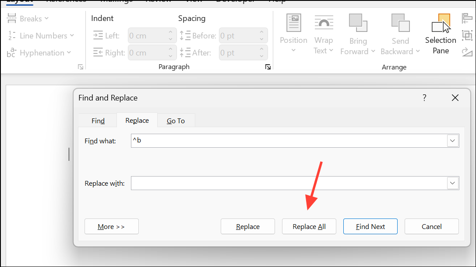
Task: Expand the Replace with history dropdown
Action: (x=452, y=183)
